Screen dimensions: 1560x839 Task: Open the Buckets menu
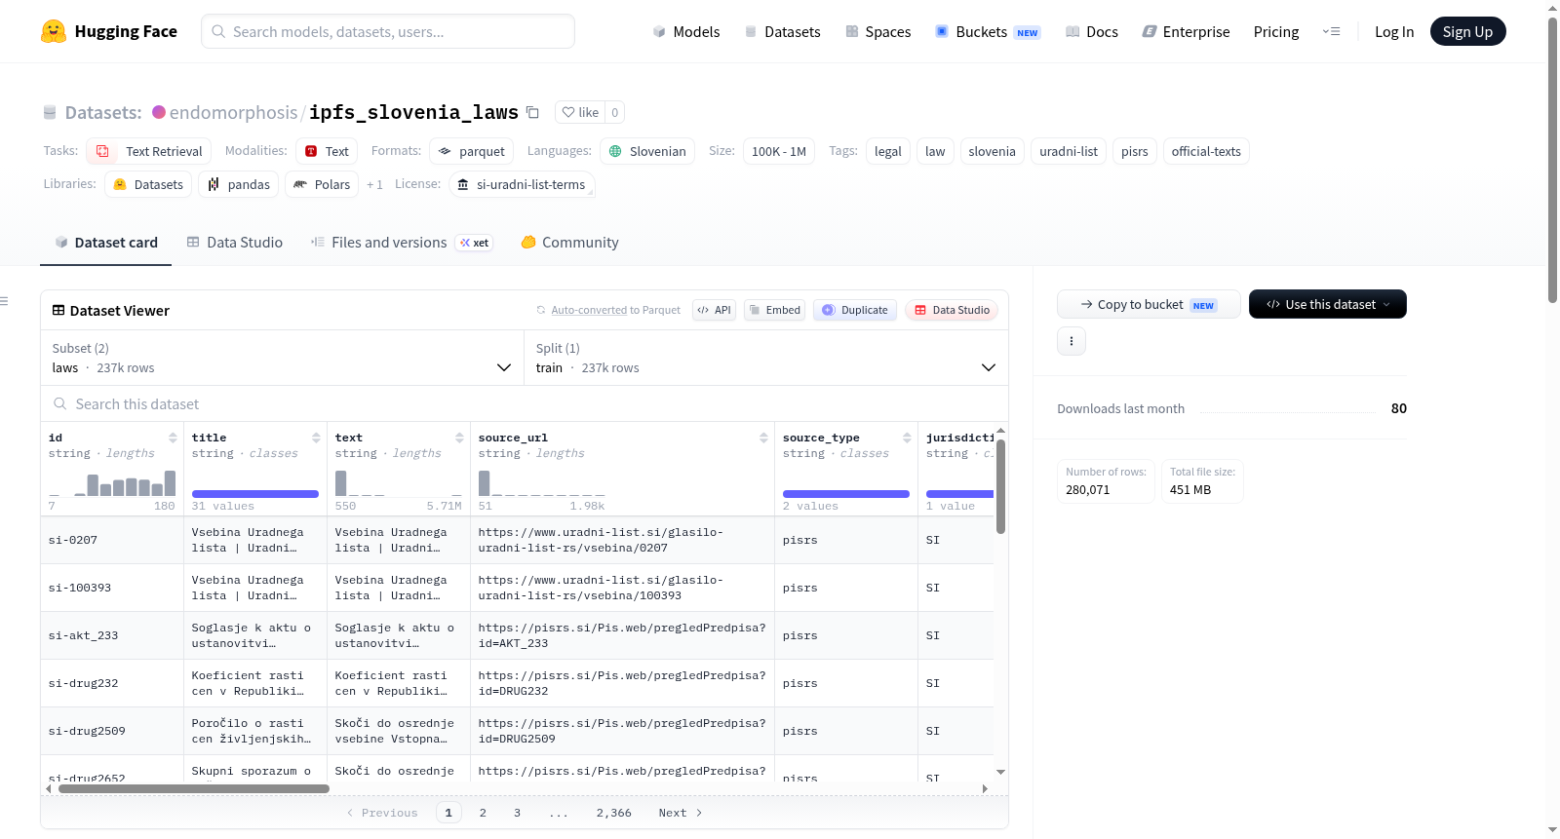(x=988, y=31)
